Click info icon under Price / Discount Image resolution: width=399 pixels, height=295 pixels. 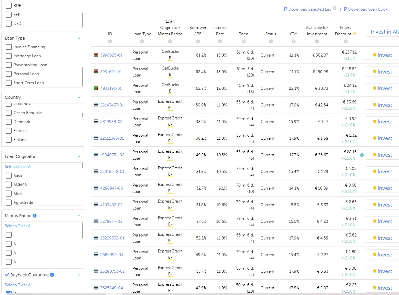346,41
